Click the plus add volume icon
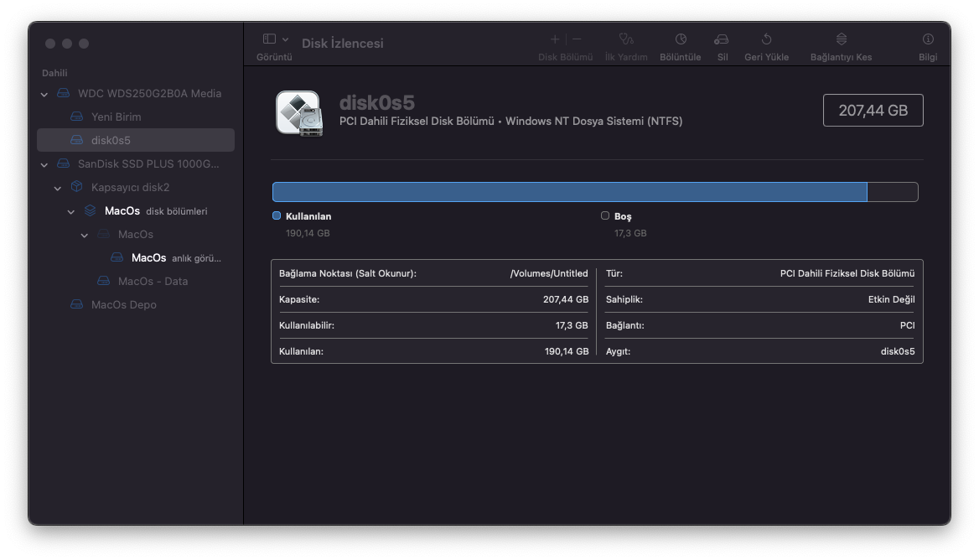This screenshot has height=560, width=979. click(x=554, y=39)
